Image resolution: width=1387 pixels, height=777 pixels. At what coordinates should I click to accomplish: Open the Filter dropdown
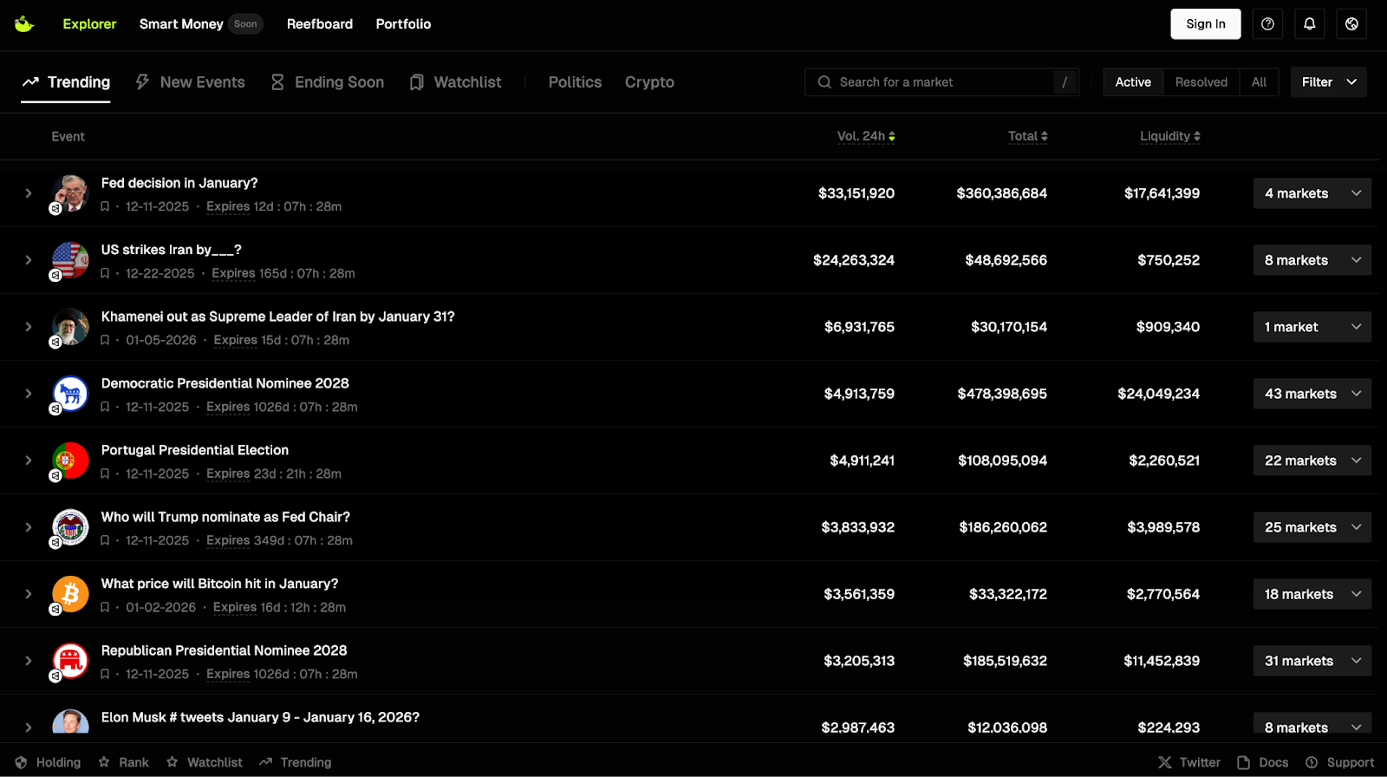(x=1328, y=82)
